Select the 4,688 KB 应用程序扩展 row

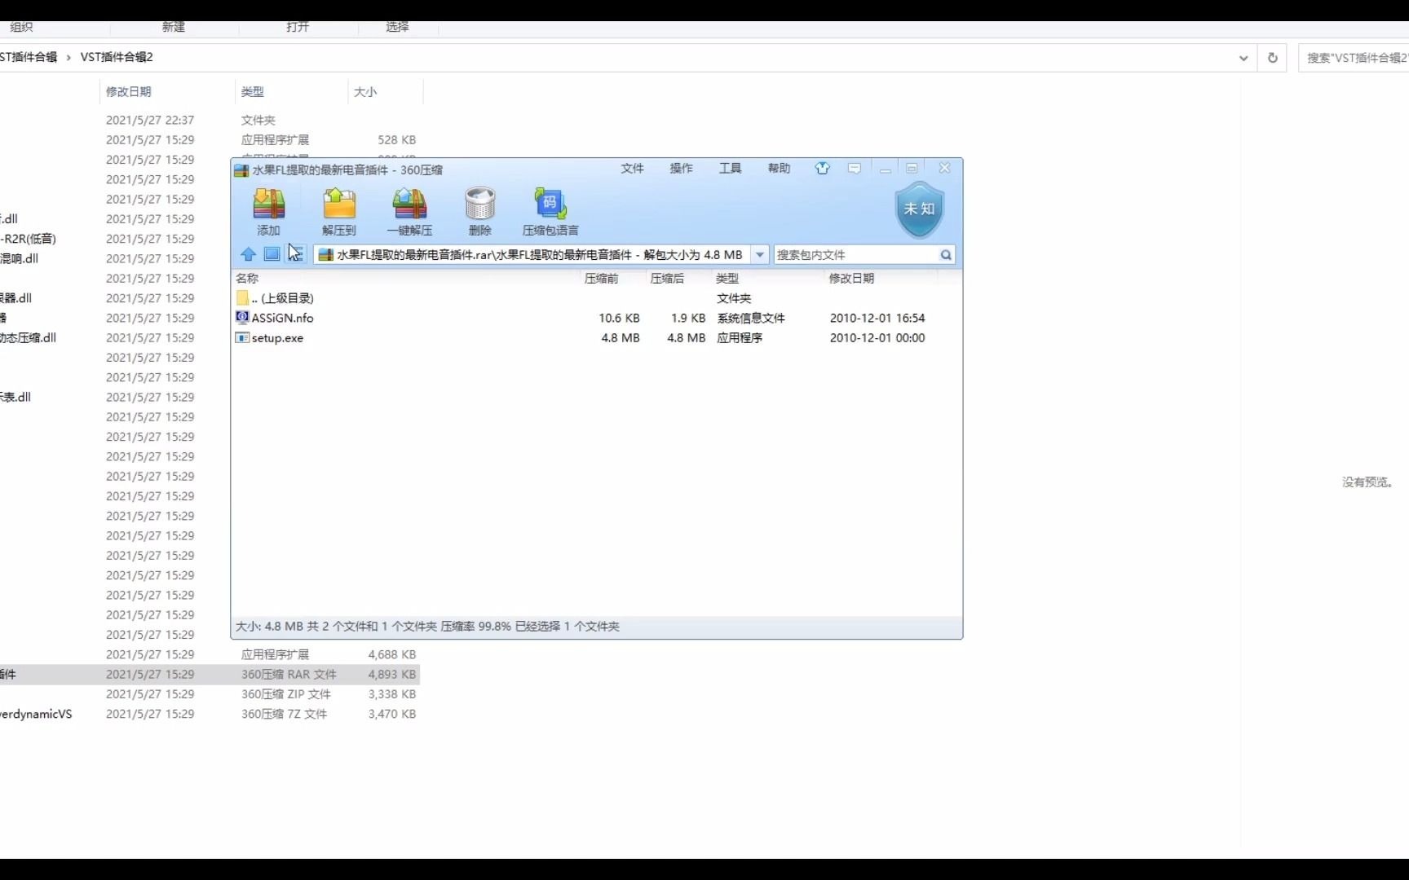tap(210, 654)
